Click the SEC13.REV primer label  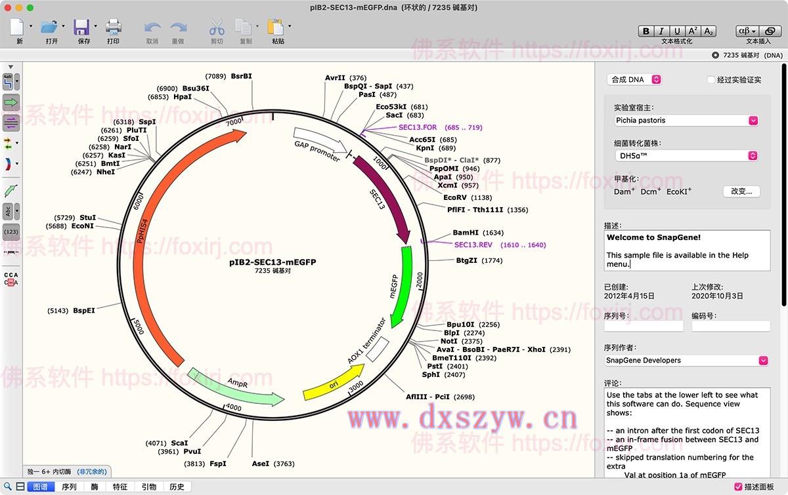[x=473, y=245]
